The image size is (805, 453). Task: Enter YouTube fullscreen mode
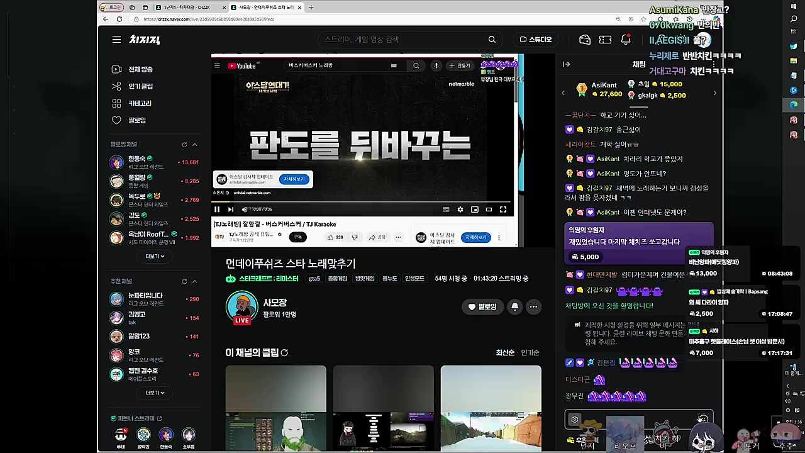(x=503, y=210)
